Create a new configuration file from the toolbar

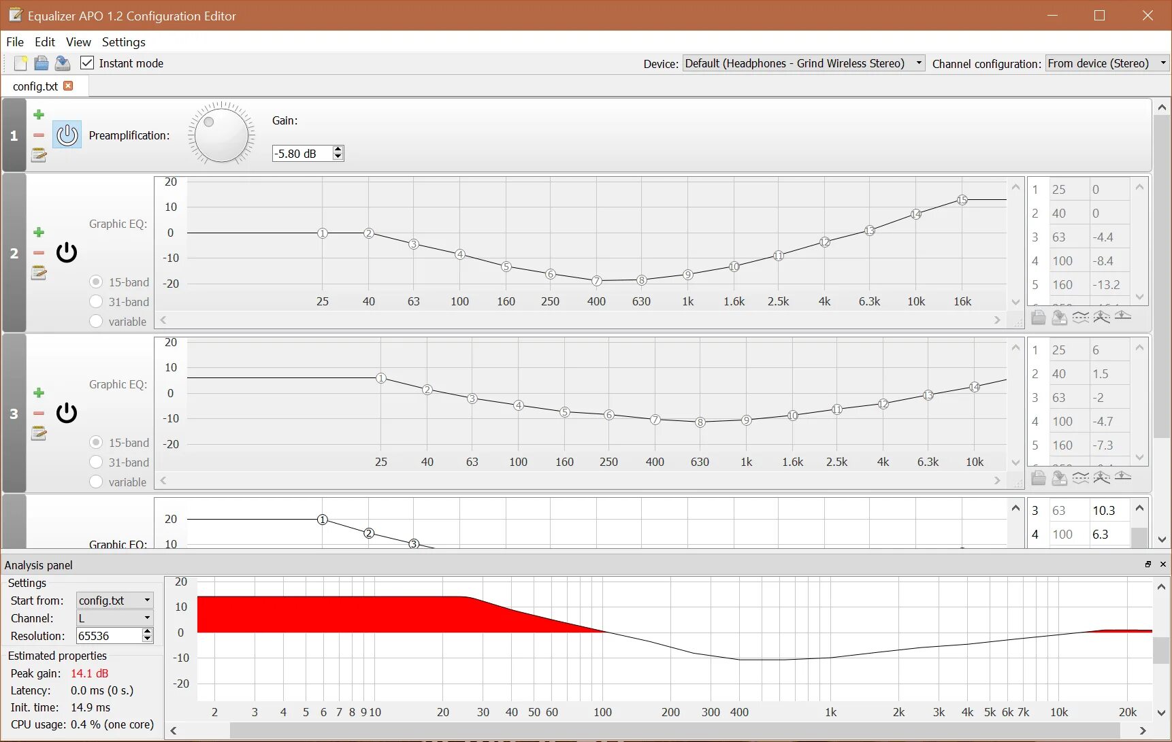point(20,63)
